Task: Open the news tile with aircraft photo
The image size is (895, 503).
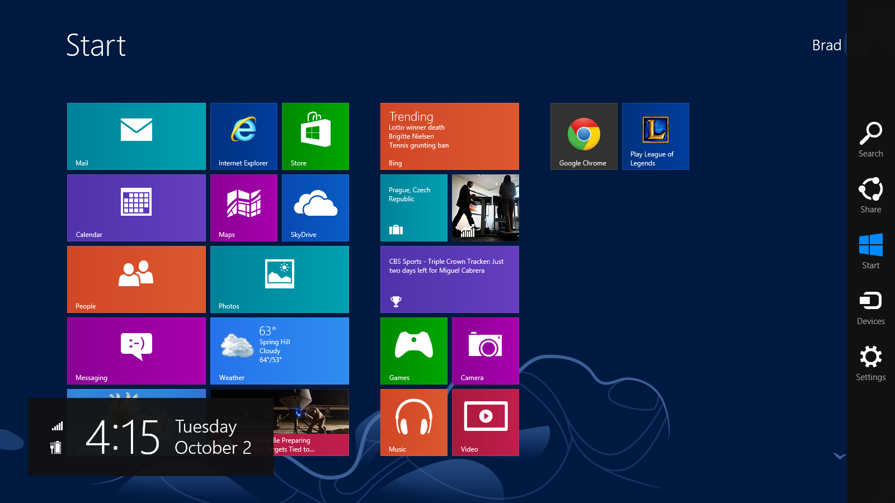Action: [311, 423]
